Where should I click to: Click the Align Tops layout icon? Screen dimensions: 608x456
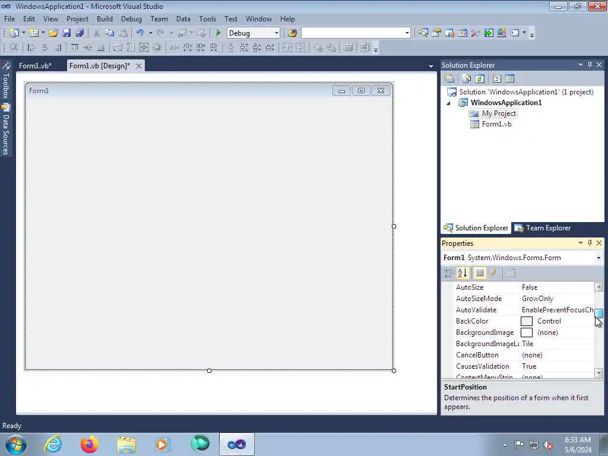(75, 47)
